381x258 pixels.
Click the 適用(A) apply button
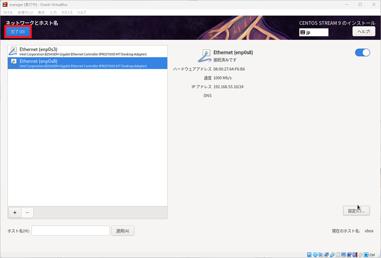point(123,231)
